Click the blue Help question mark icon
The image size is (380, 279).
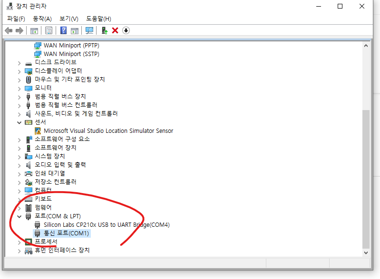pyautogui.click(x=64, y=30)
